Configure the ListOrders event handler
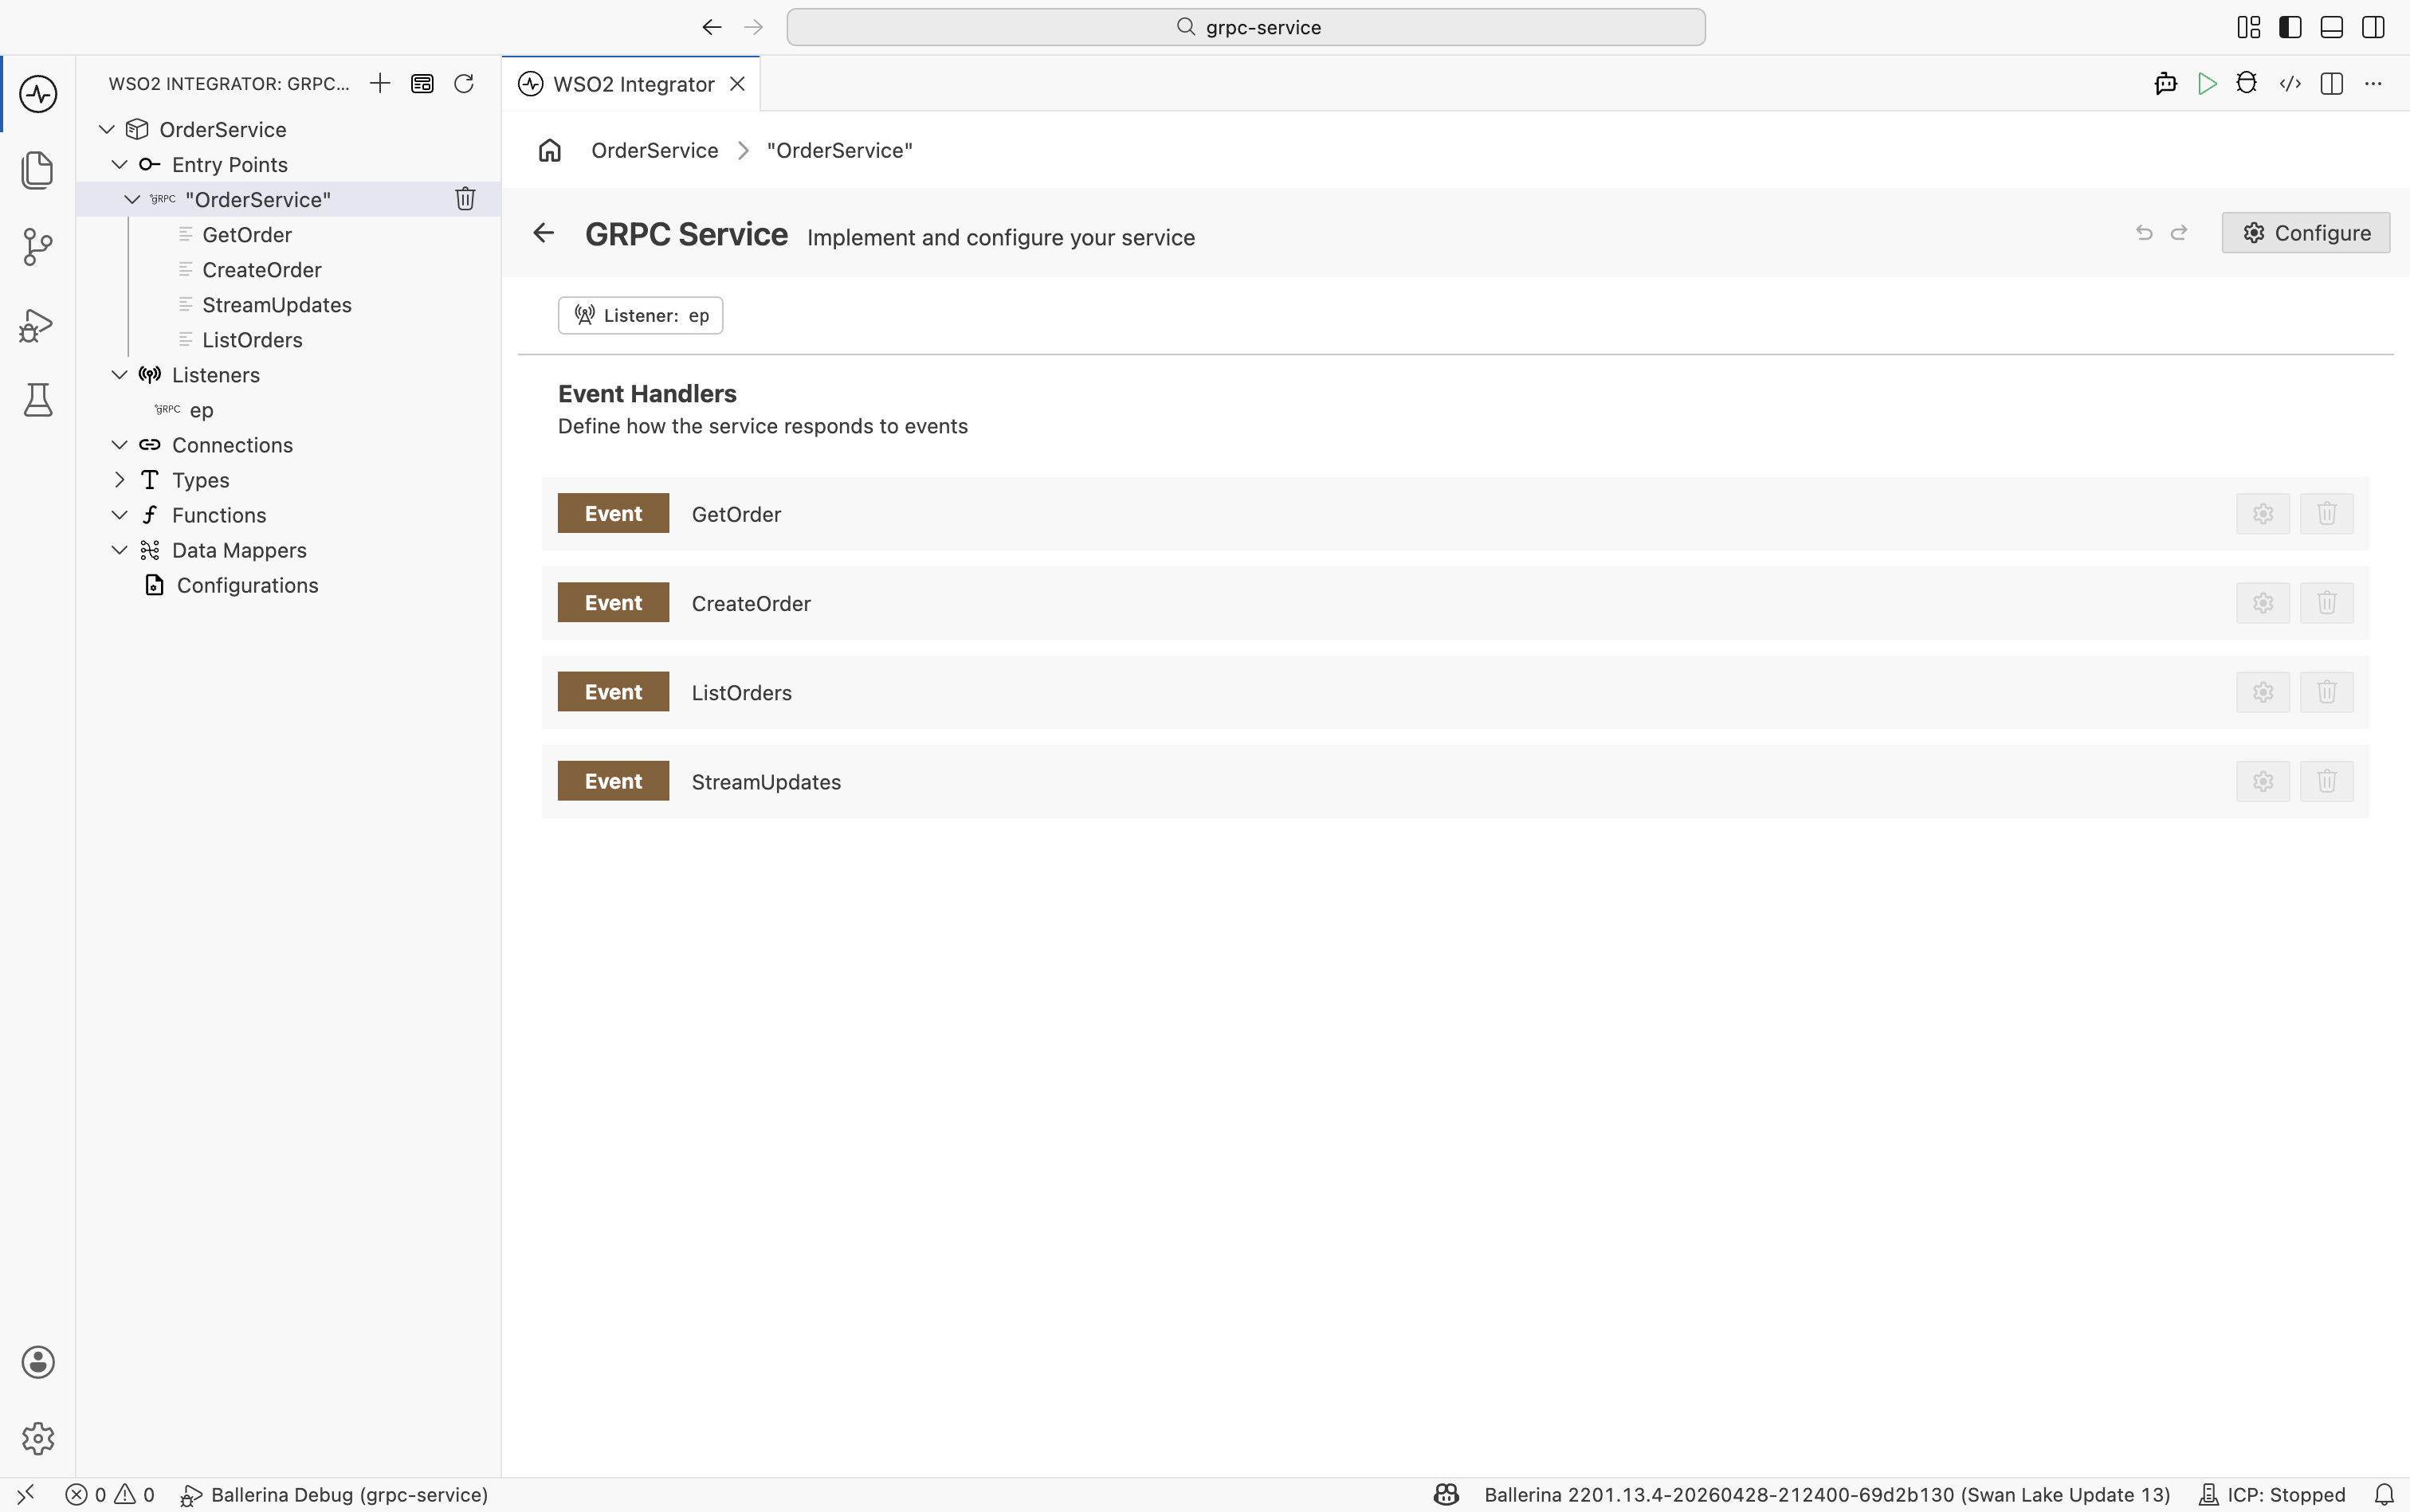This screenshot has width=2410, height=1512. tap(2263, 692)
